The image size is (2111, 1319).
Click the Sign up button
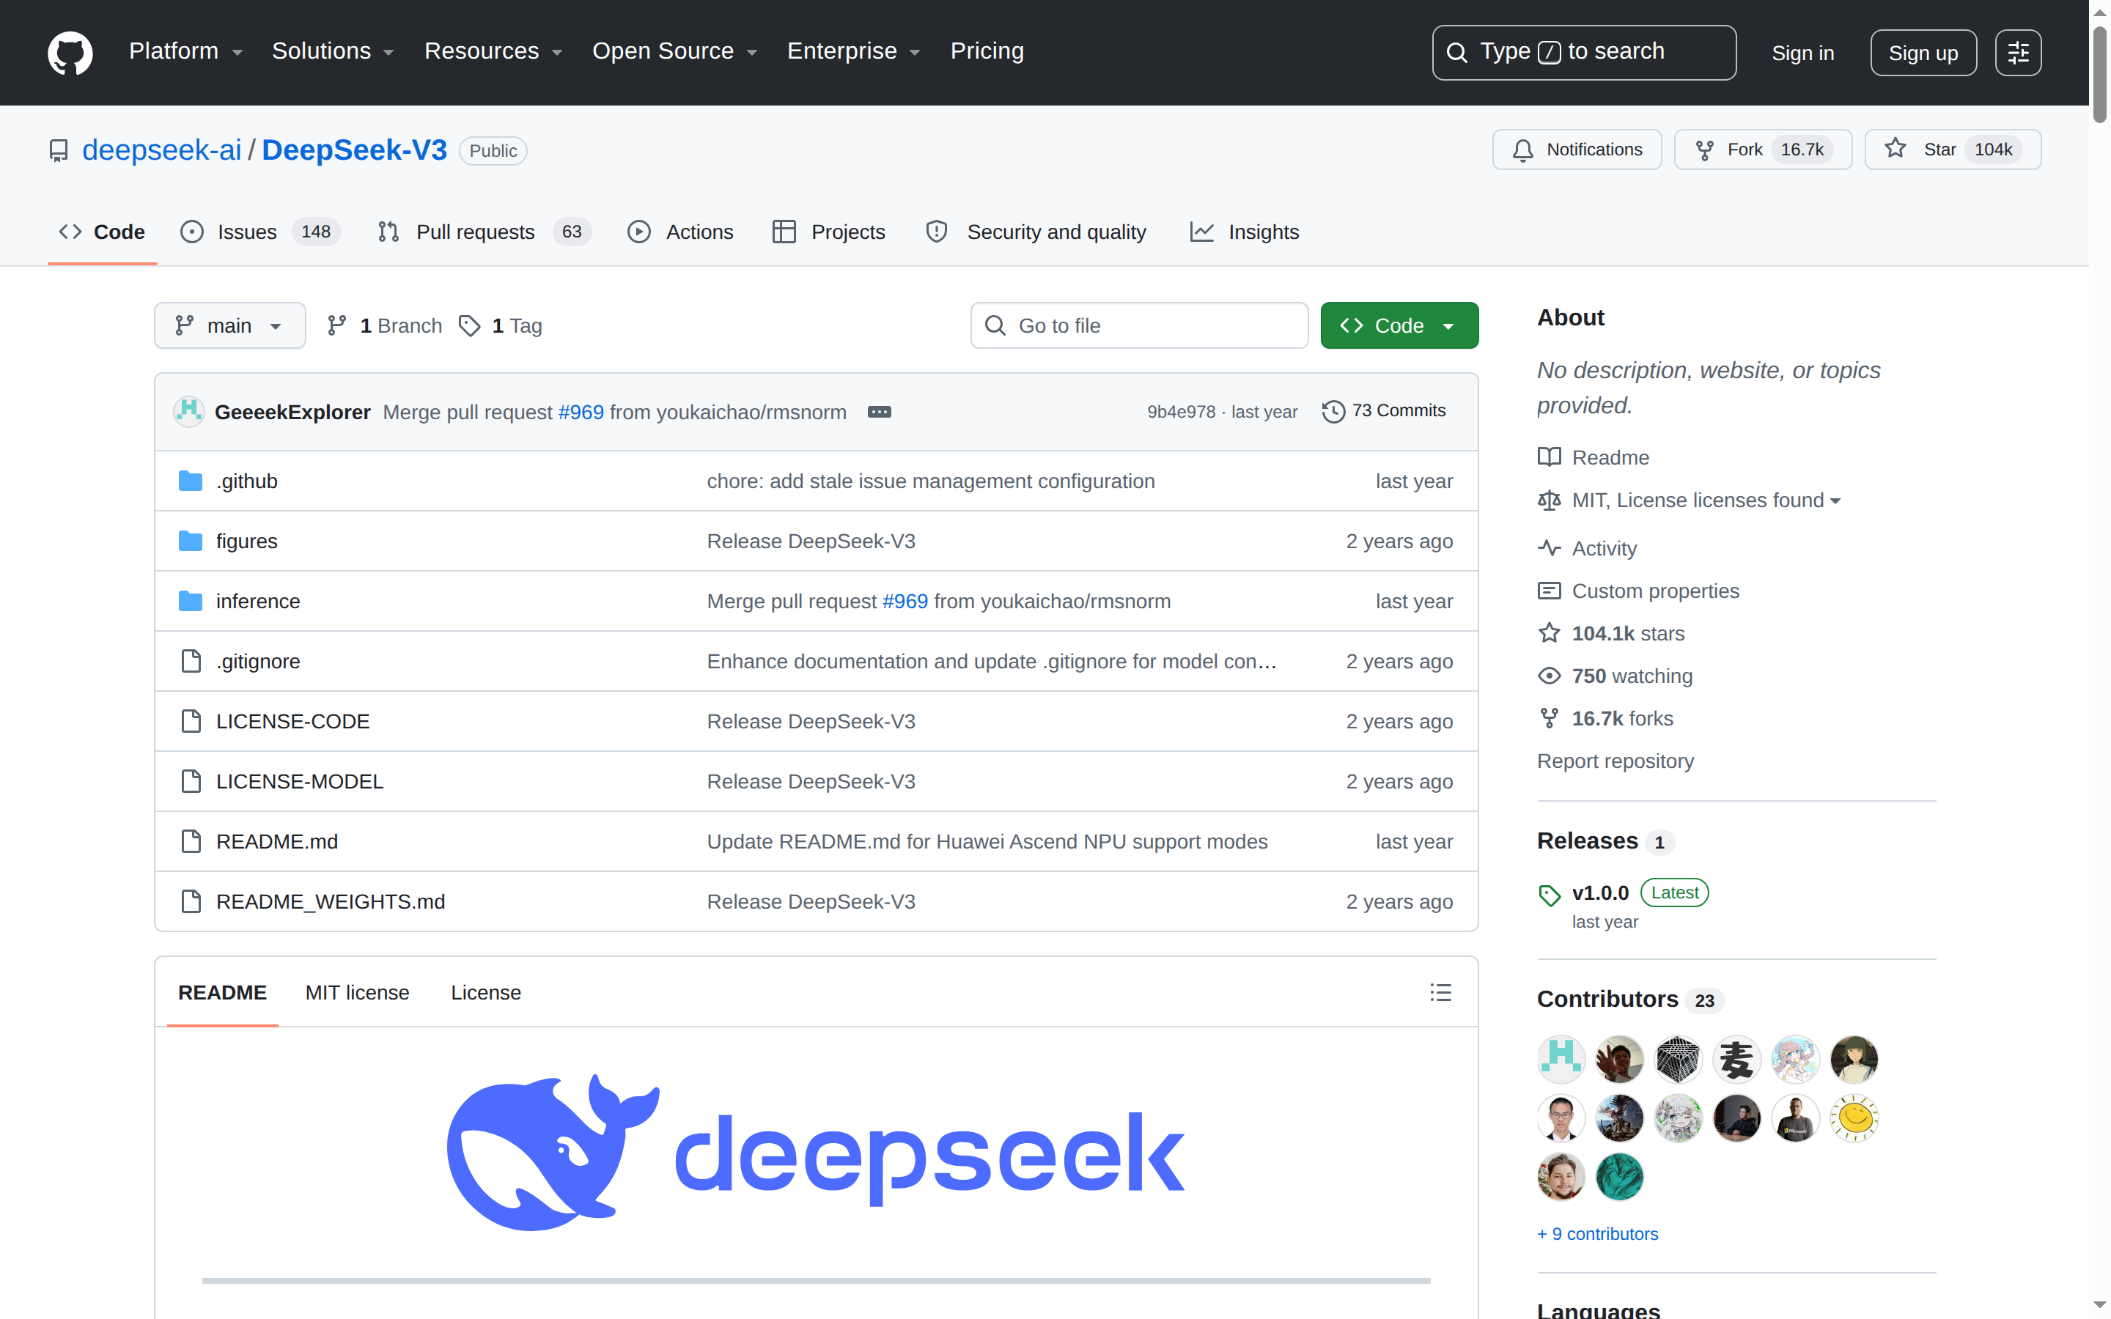[x=1923, y=53]
